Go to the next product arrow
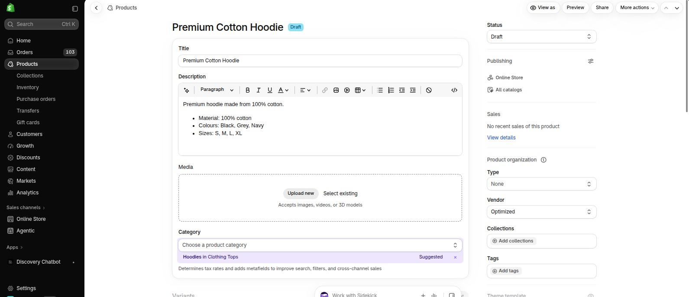This screenshot has height=297, width=689. pyautogui.click(x=677, y=8)
